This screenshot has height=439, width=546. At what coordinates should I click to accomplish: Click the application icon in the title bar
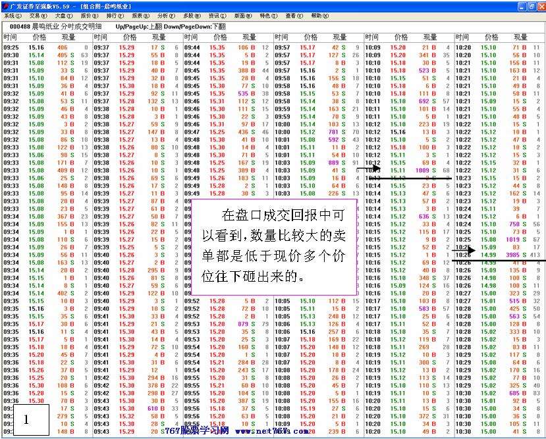[x=5, y=6]
